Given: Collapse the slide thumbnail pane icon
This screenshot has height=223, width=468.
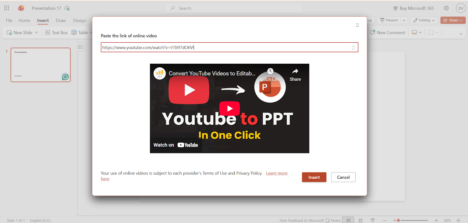Looking at the screenshot, I should [80, 47].
